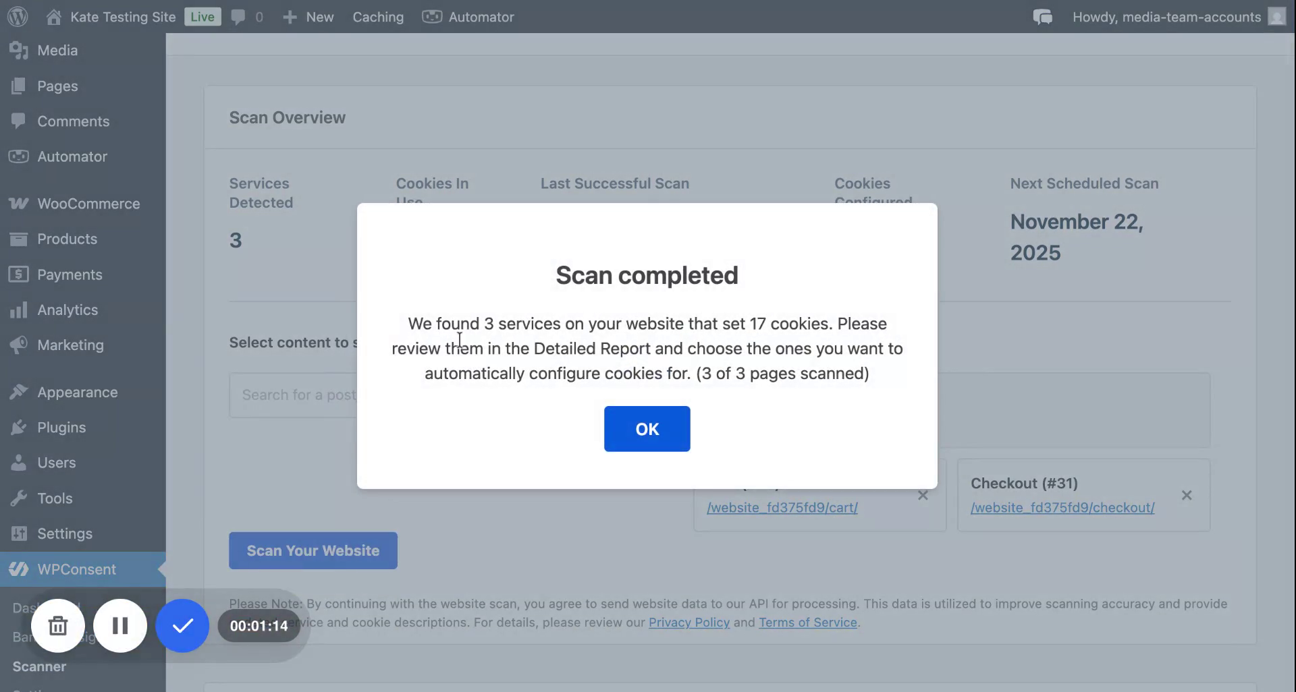Open the Privacy Policy link

[688, 623]
